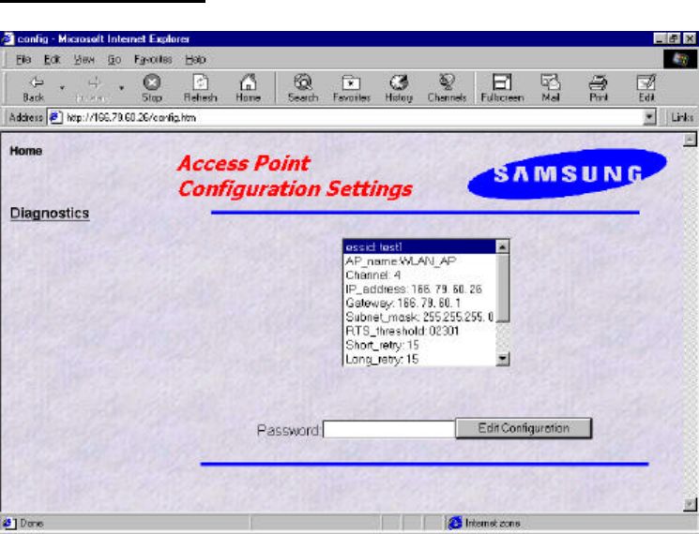The width and height of the screenshot is (699, 534).
Task: Click the Links toolbar label
Action: [x=682, y=117]
